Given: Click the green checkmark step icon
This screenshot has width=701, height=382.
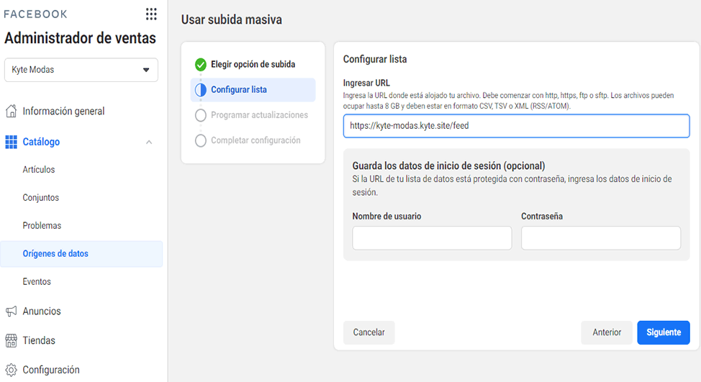Looking at the screenshot, I should (201, 64).
